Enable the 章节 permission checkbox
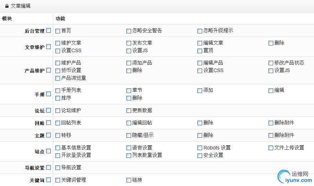 pos(129,91)
